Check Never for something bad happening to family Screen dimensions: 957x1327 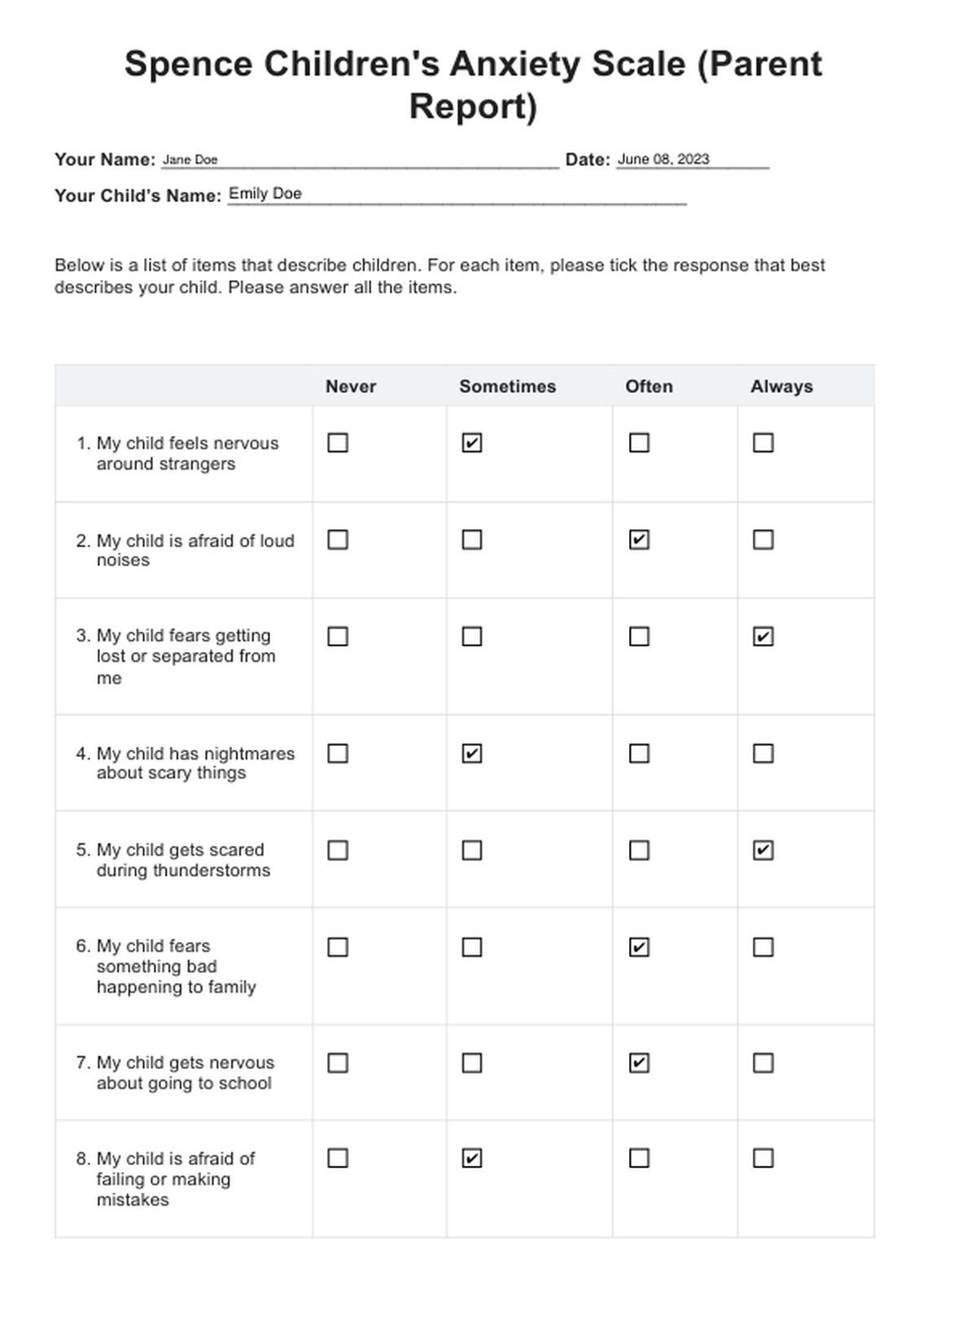tap(338, 948)
